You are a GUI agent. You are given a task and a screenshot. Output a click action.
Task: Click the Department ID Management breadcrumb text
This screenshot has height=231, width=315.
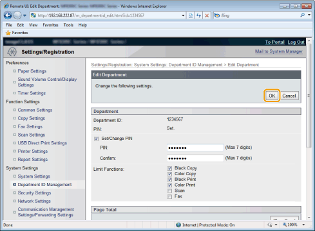pos(195,65)
